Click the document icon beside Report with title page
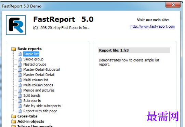Image resolution: width=185 pixels, height=127 pixels. coord(20,111)
